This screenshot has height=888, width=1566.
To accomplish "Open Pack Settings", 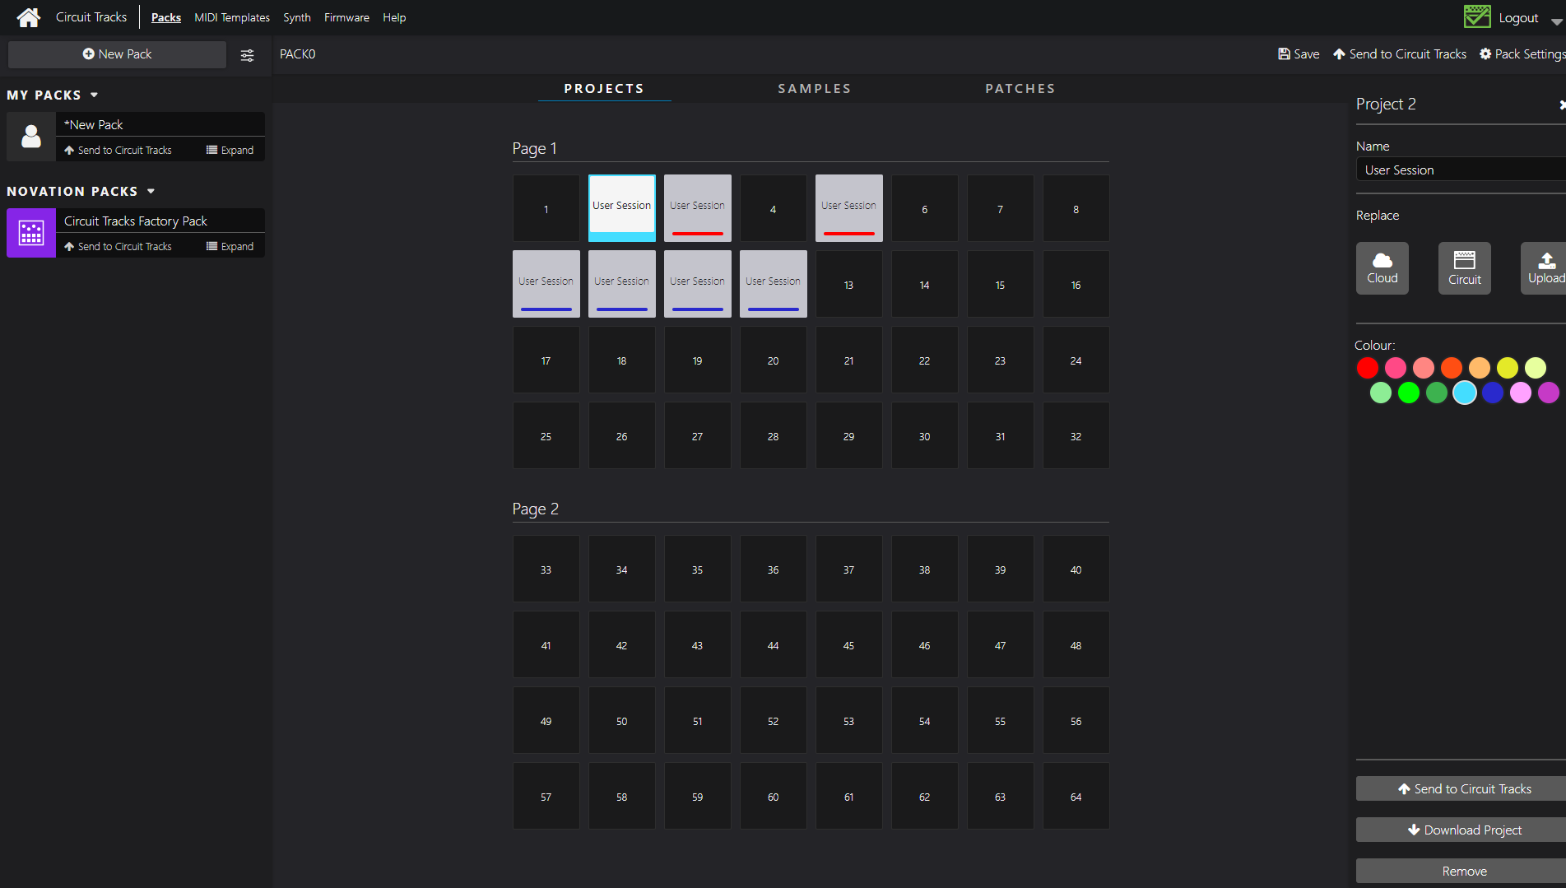I will point(1522,54).
